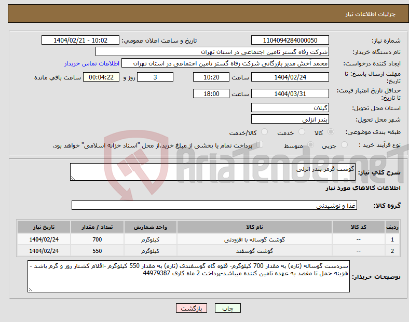This screenshot has height=322, width=409.
Task: Click the remaining days field showing 3
Action: point(155,77)
